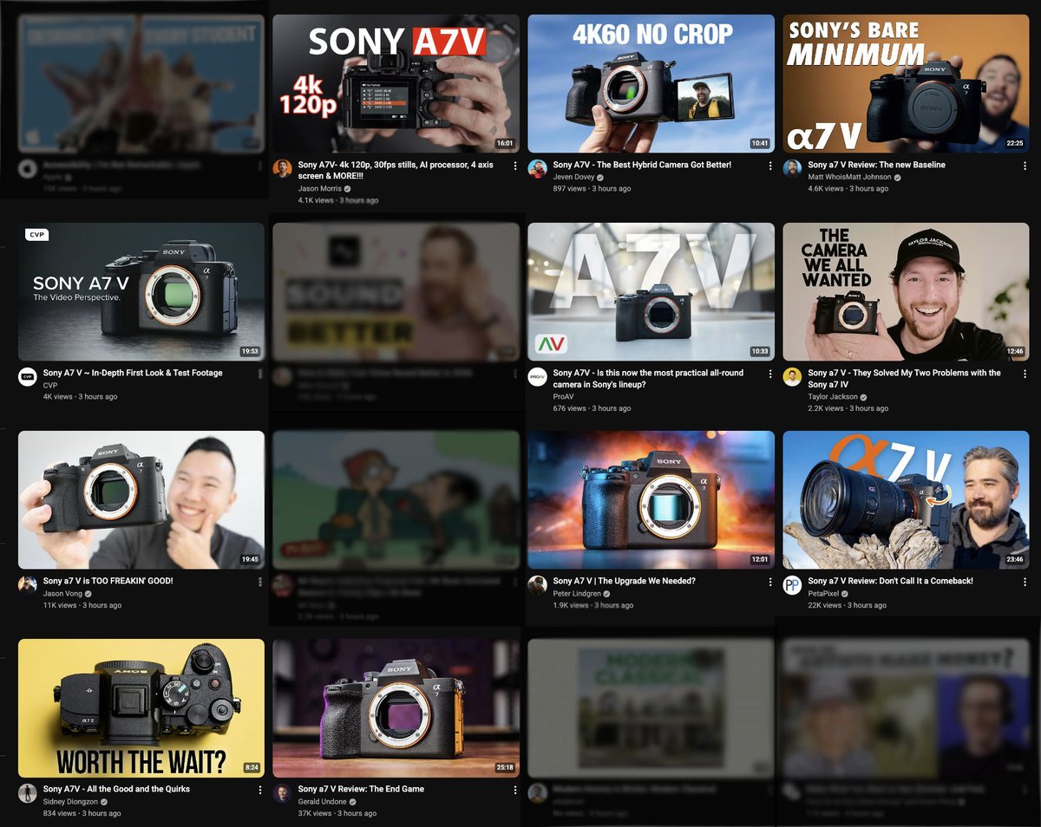Open Peter Lindgren channel avatar

point(537,584)
